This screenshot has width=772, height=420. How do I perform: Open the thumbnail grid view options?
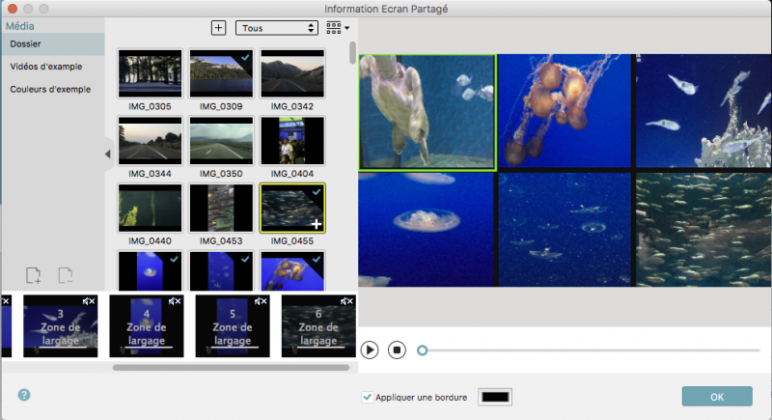(x=338, y=28)
